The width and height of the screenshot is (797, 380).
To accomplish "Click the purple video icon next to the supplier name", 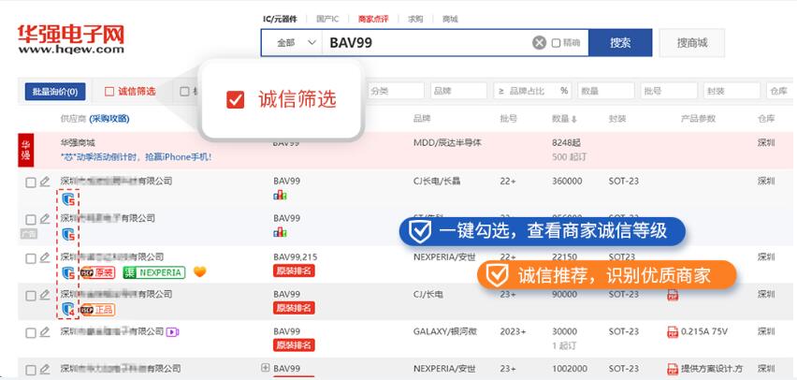I will tap(173, 331).
